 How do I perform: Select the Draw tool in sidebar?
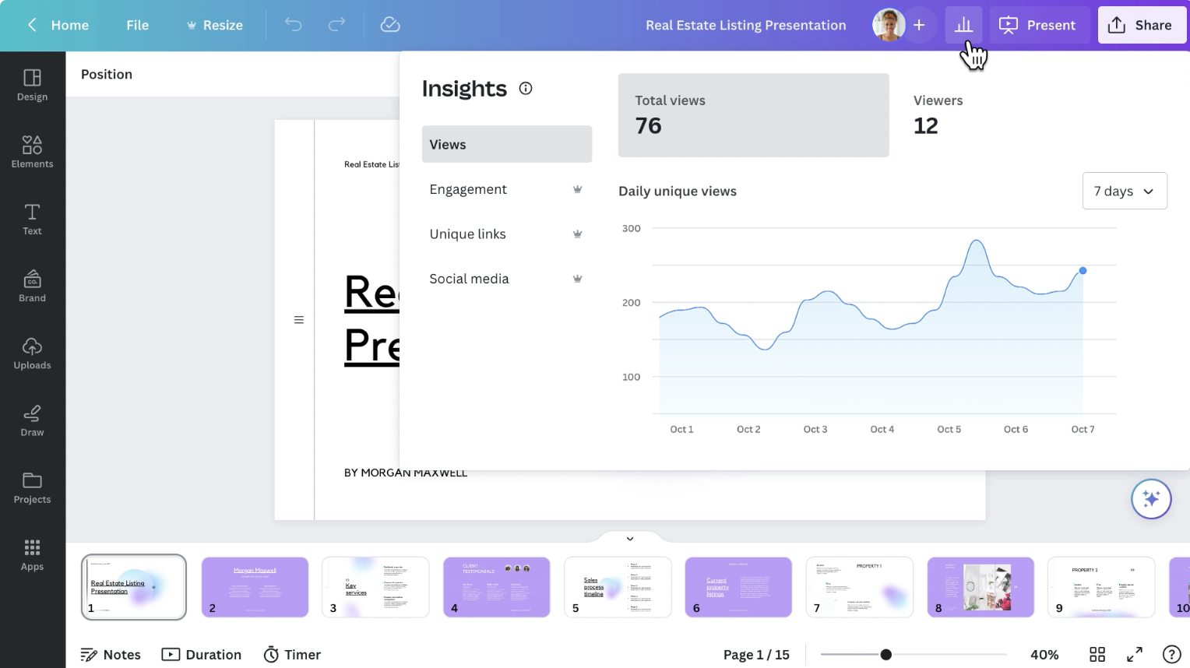click(32, 420)
